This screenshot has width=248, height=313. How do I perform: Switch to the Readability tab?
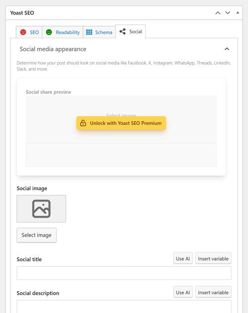tap(62, 32)
